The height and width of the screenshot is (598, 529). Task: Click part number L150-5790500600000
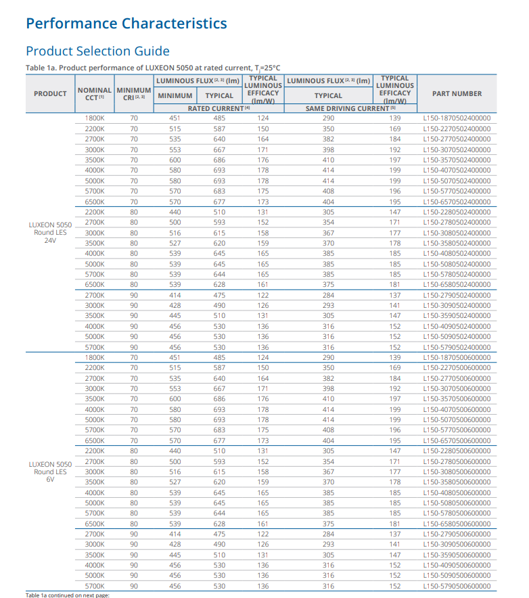pyautogui.click(x=457, y=586)
